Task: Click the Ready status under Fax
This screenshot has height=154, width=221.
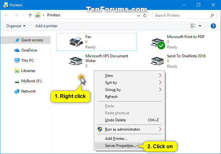Action: click(91, 47)
